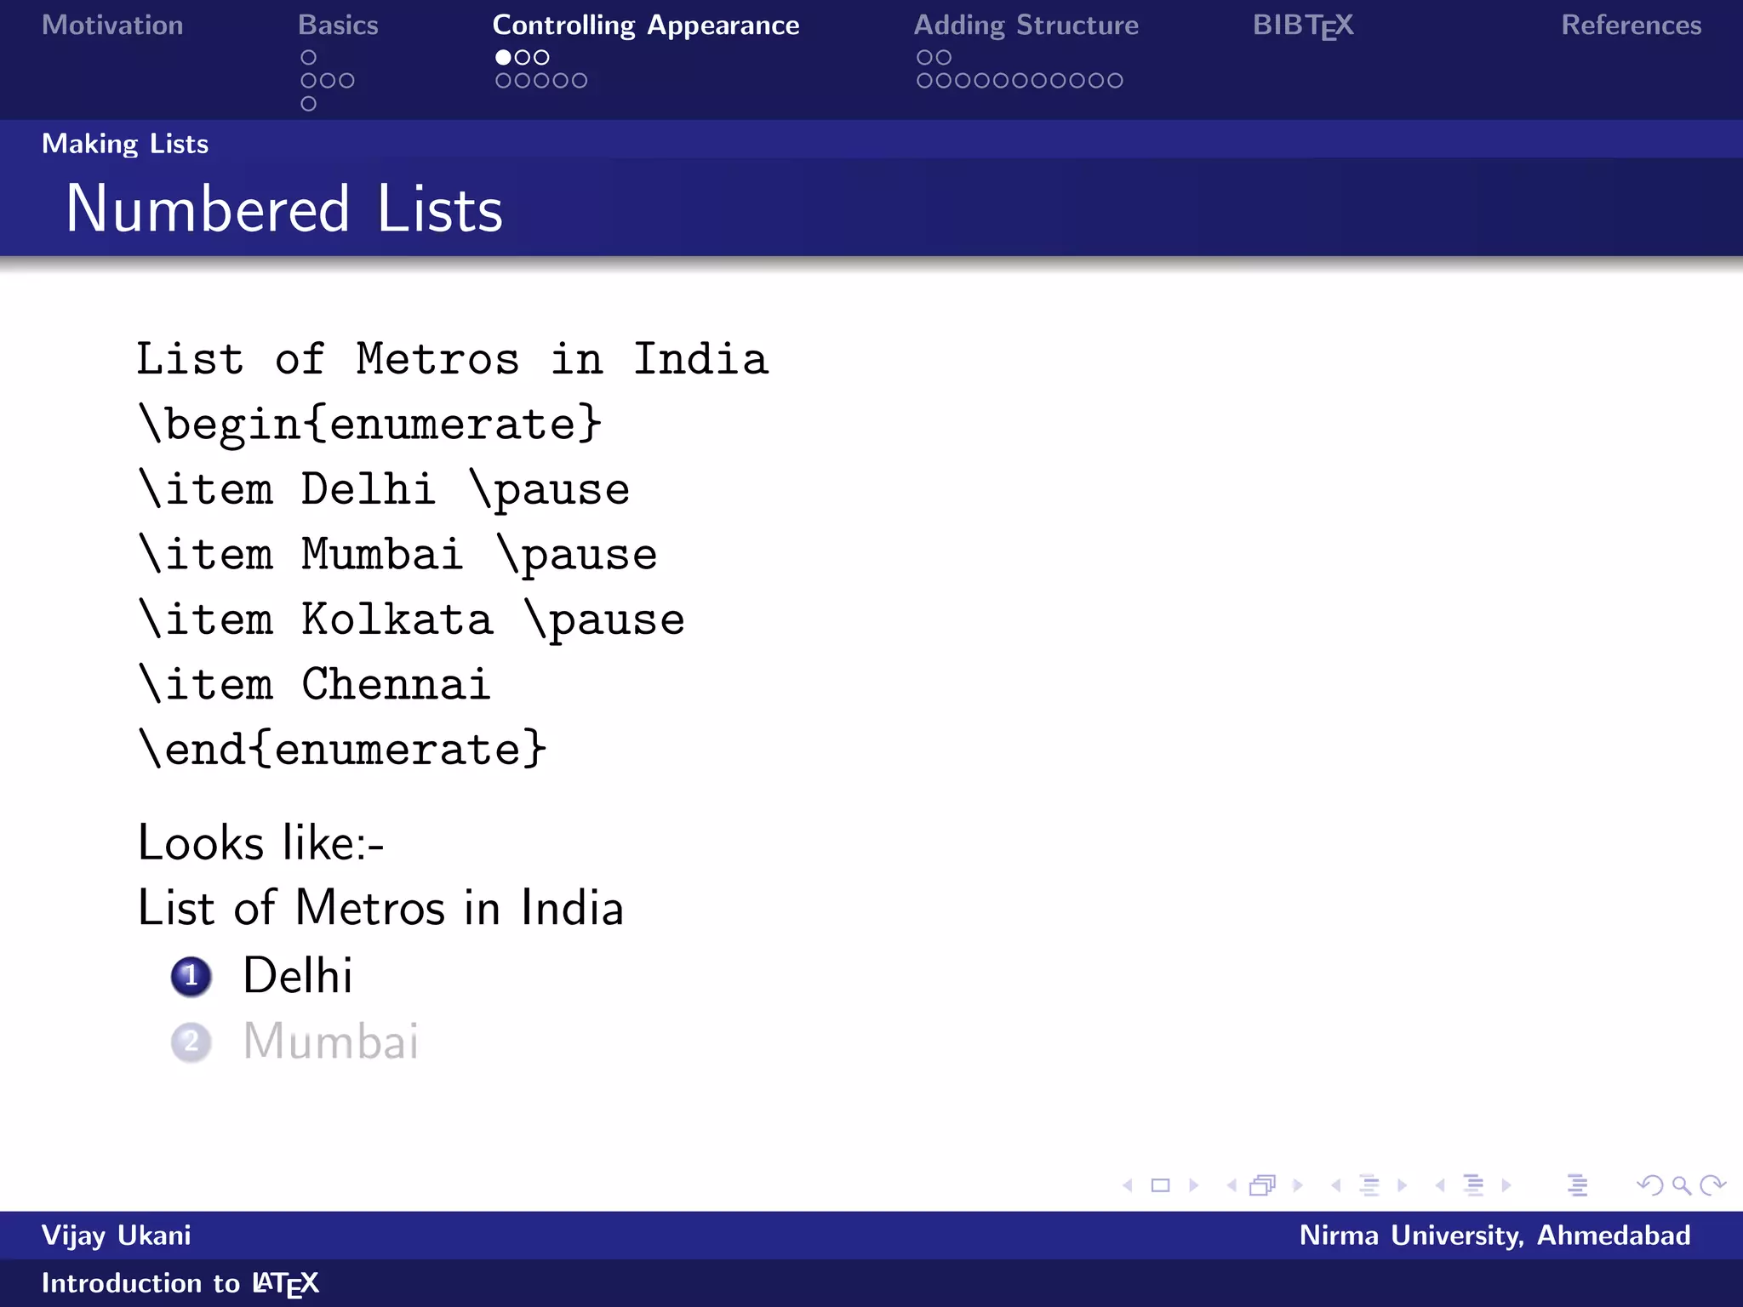The image size is (1743, 1307).
Task: Click the Looks like:- text
Action: coord(261,842)
